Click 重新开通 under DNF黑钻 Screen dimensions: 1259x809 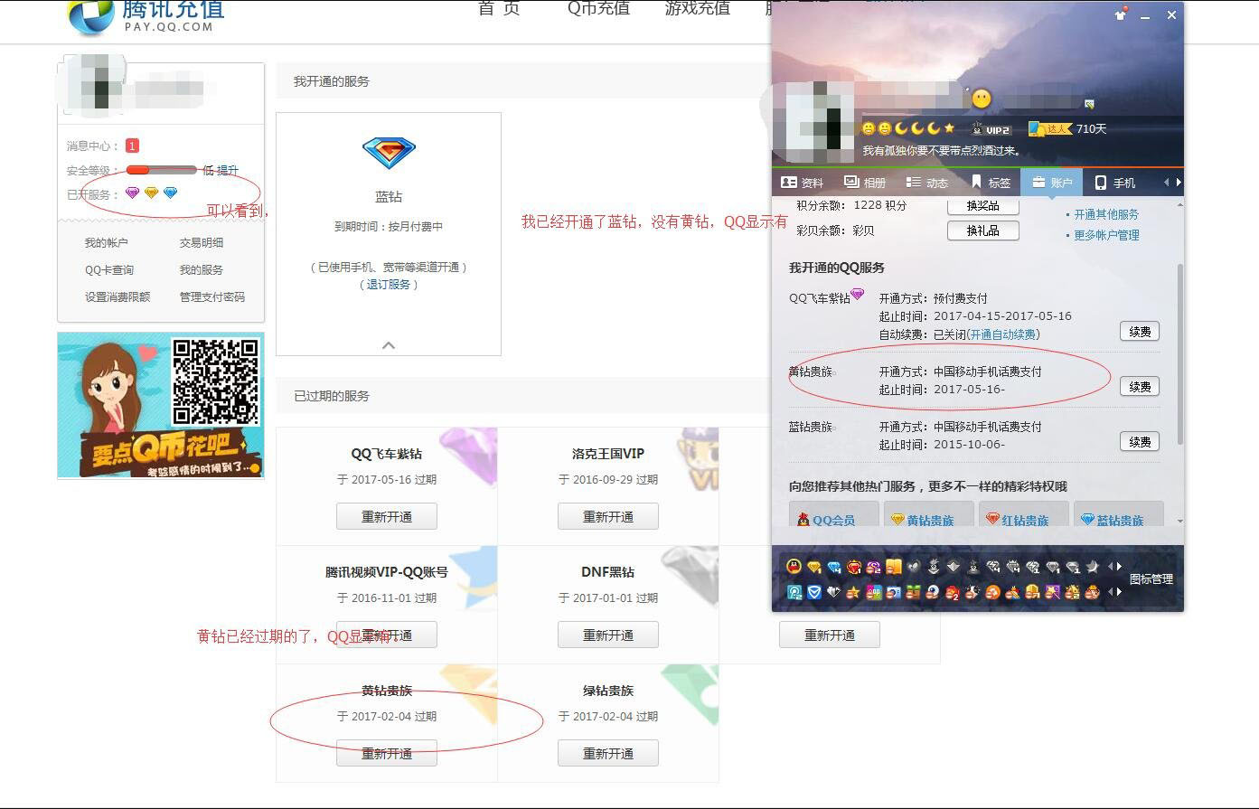pyautogui.click(x=608, y=635)
